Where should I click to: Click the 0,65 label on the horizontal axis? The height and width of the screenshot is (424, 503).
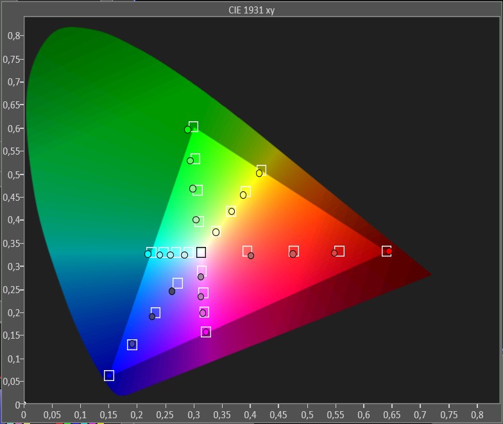click(x=391, y=414)
